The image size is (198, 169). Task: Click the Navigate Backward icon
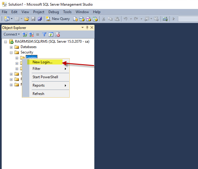147,19
